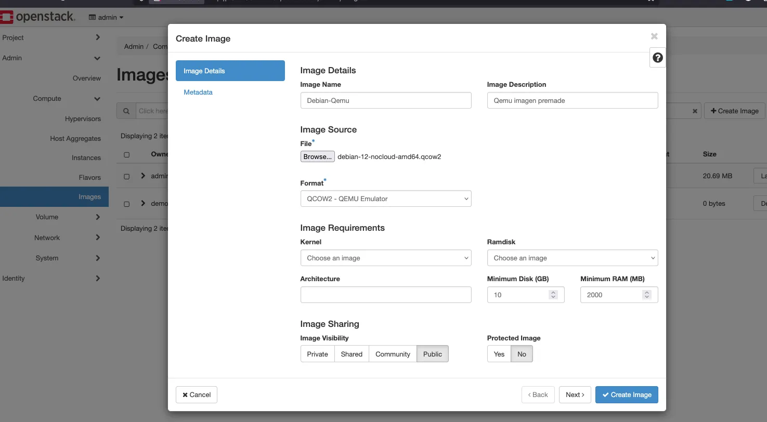This screenshot has width=767, height=422.
Task: Browse for an image file
Action: click(x=317, y=156)
